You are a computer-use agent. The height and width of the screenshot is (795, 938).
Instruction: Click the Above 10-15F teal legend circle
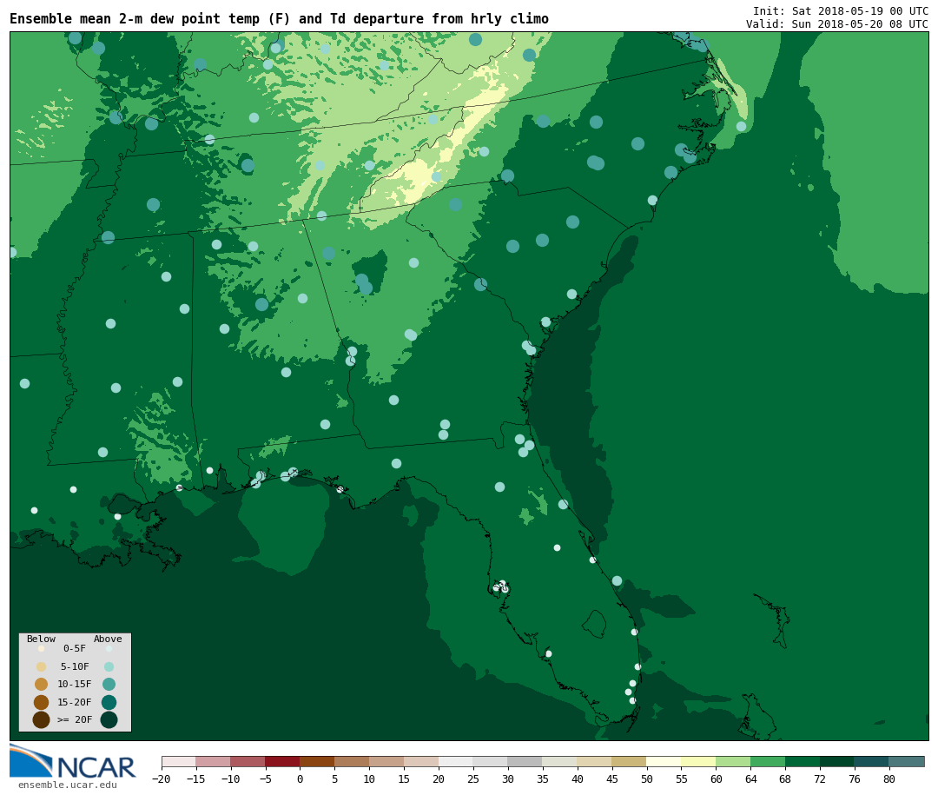[109, 684]
